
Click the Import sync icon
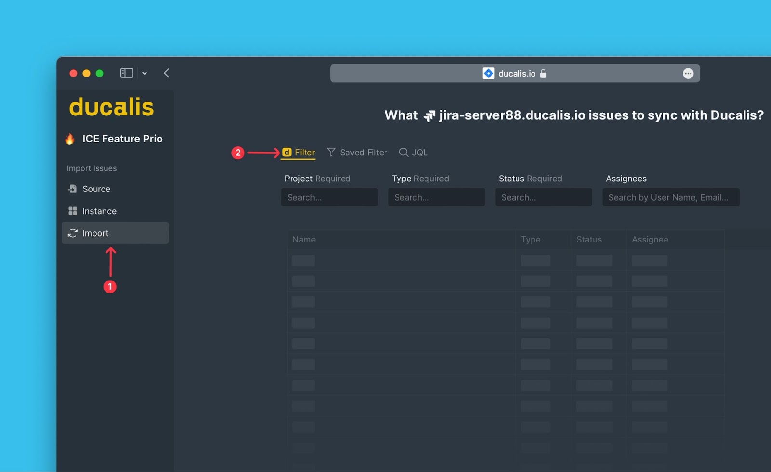(72, 233)
